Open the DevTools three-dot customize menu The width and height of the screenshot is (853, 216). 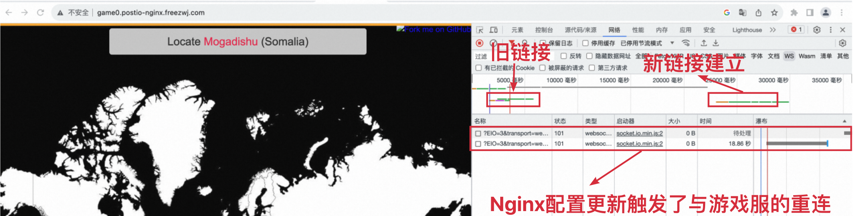click(x=830, y=30)
